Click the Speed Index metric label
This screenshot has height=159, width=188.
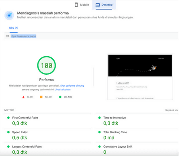coord(20,132)
